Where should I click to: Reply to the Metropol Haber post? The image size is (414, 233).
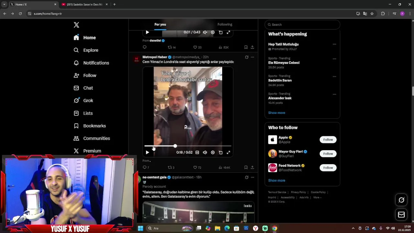pos(146,167)
